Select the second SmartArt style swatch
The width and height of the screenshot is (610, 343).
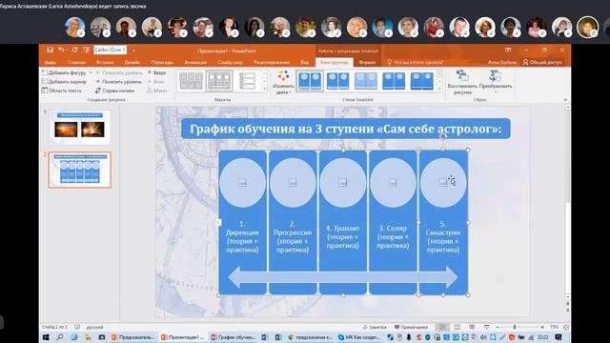click(x=337, y=81)
